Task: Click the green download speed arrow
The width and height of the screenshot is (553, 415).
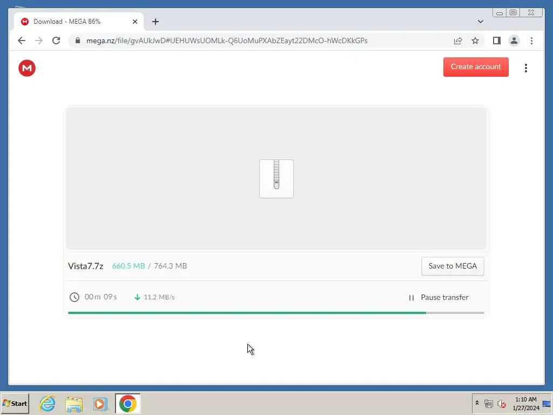Action: [x=137, y=297]
